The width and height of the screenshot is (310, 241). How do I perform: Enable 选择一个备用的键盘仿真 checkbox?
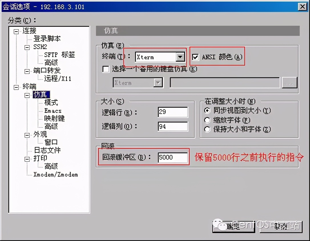[106, 69]
